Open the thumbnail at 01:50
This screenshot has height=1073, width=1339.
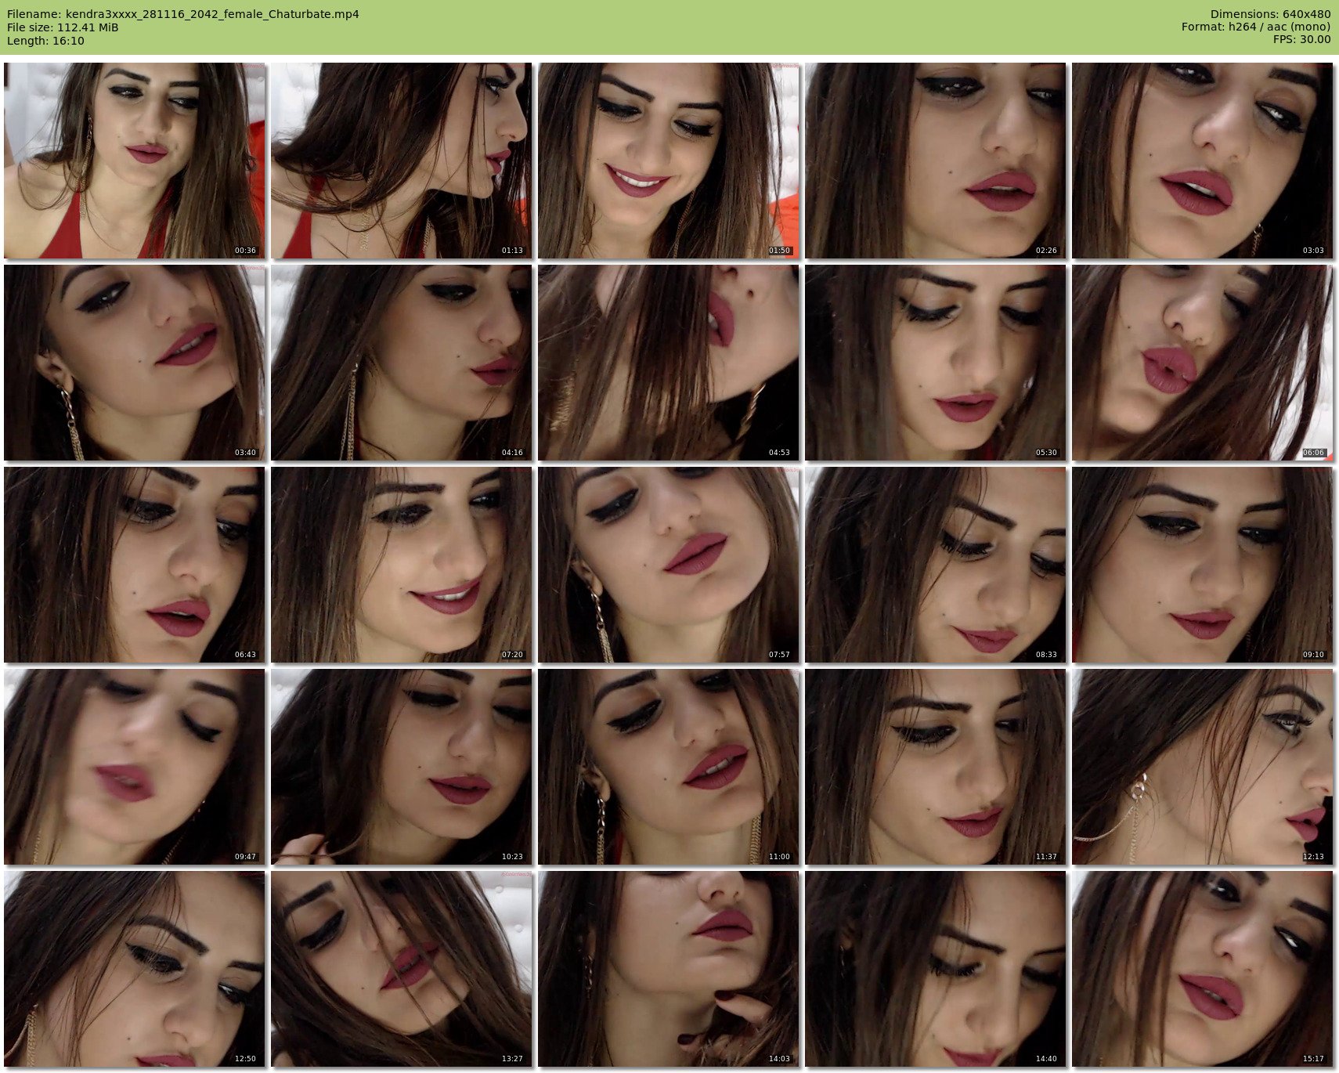[x=668, y=161]
